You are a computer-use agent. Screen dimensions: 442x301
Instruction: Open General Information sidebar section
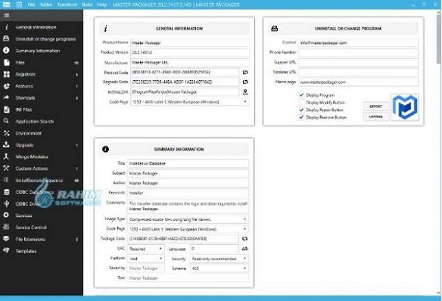[42, 27]
